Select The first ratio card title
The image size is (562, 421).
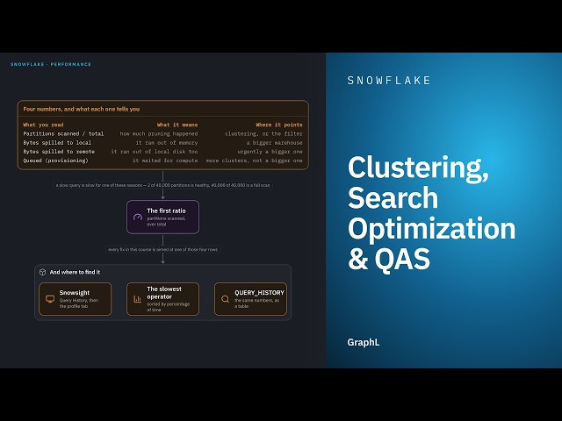(166, 210)
